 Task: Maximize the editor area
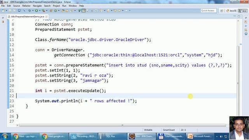coord(239,16)
